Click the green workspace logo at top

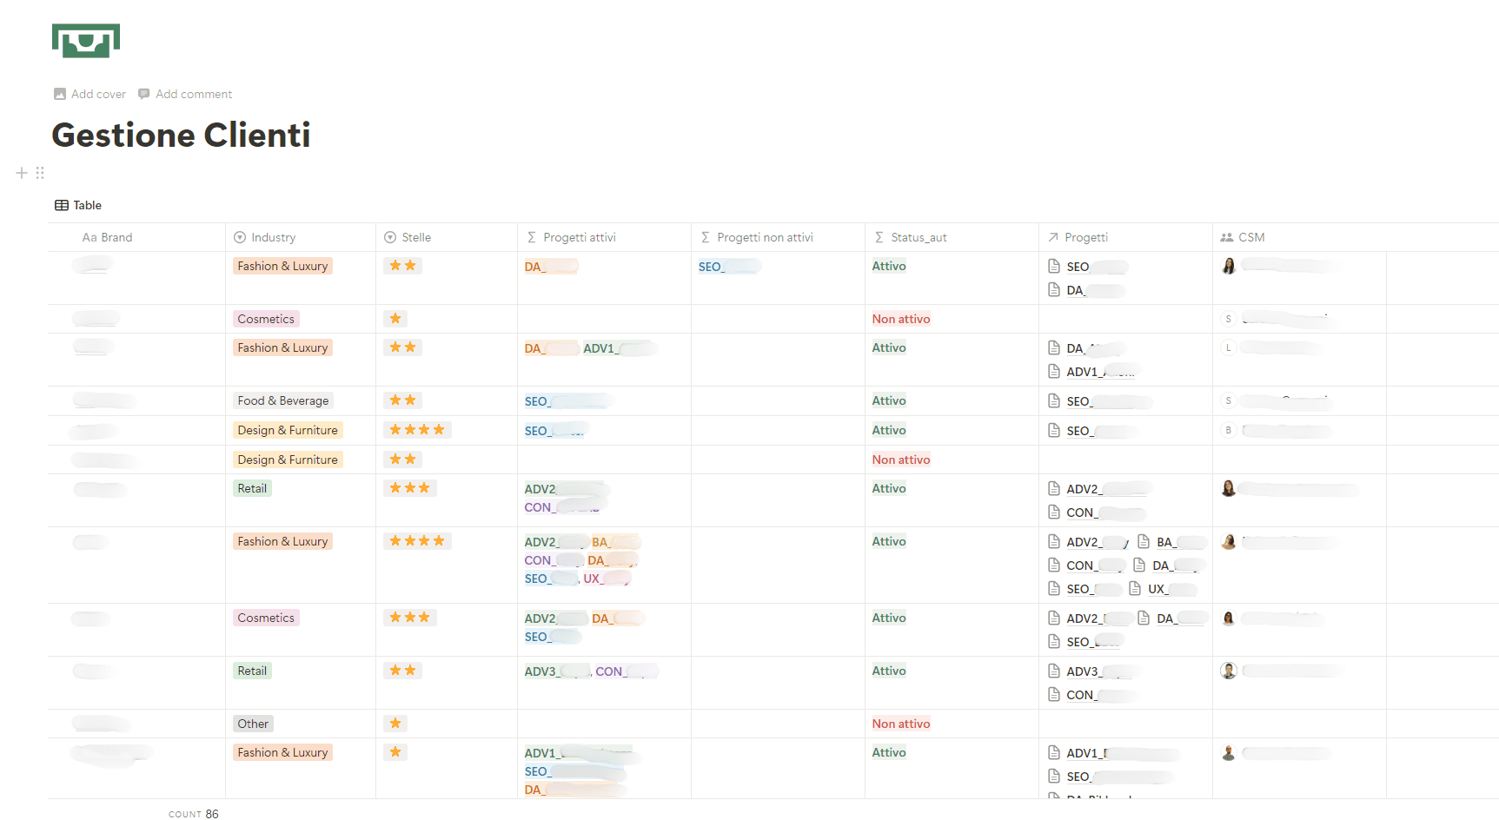click(85, 40)
